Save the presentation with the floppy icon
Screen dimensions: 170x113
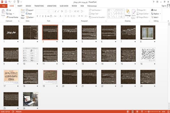click(6, 2)
